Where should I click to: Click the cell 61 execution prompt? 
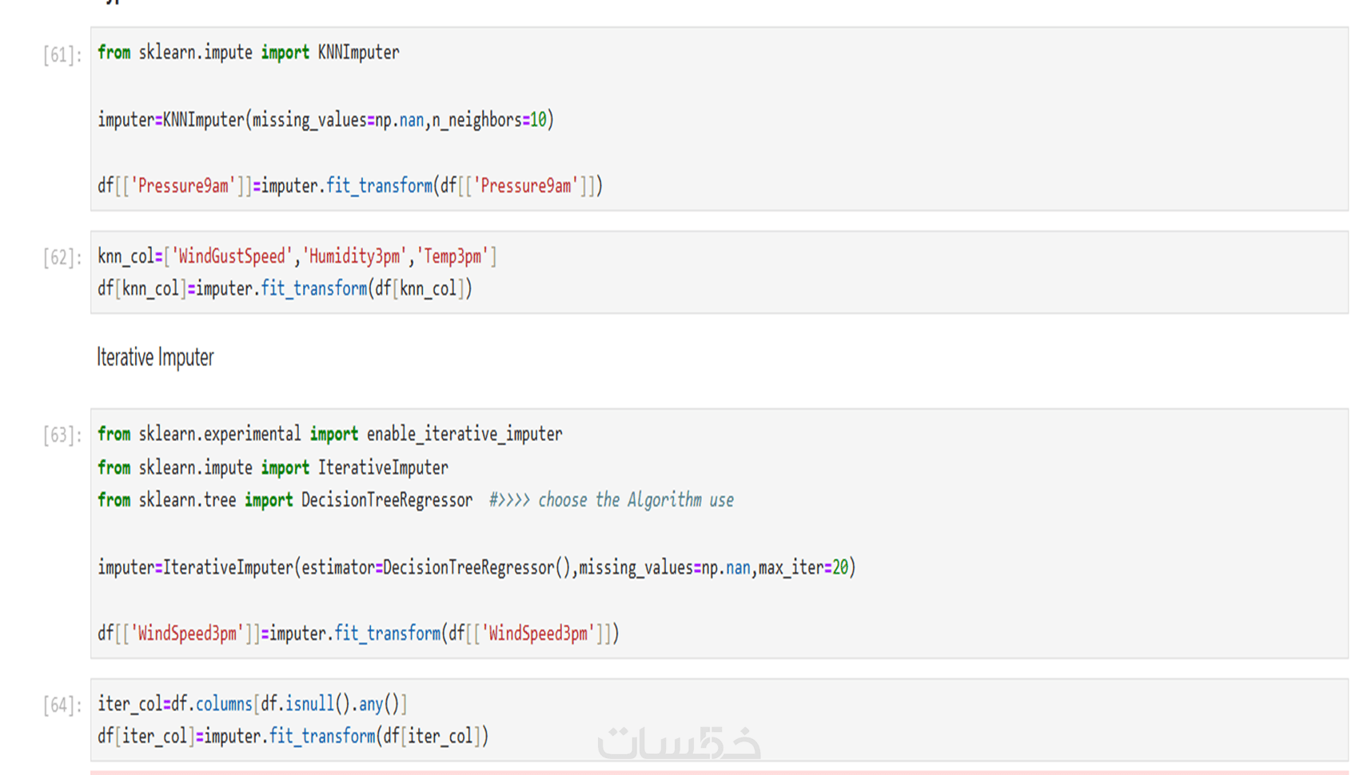point(62,55)
